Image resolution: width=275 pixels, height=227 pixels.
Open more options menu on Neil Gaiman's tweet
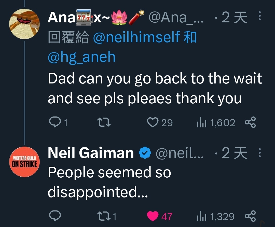(260, 153)
